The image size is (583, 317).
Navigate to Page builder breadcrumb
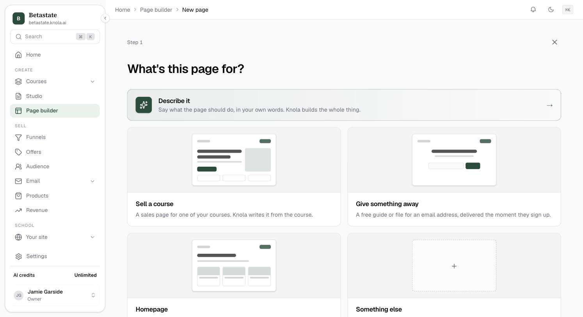(156, 10)
